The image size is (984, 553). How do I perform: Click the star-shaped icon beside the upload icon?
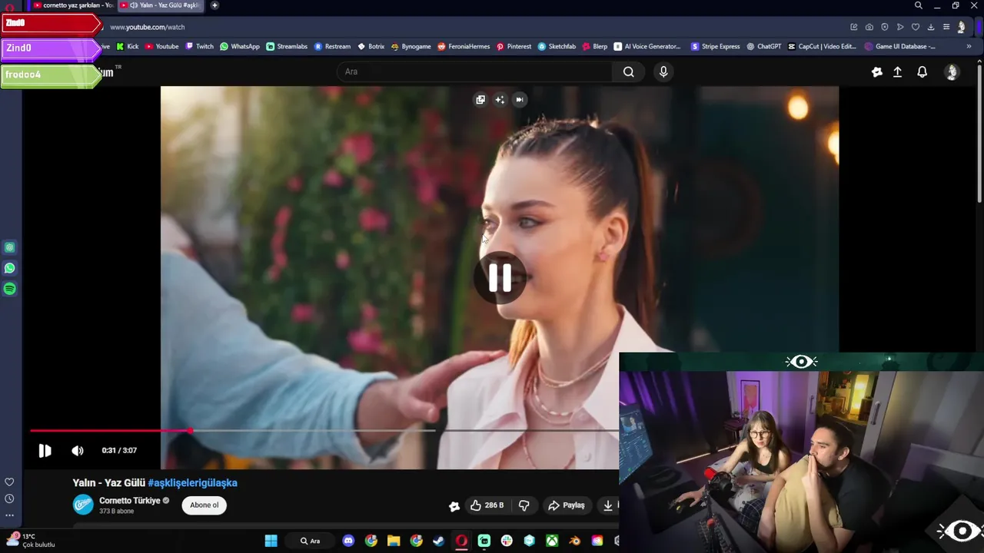(x=877, y=72)
